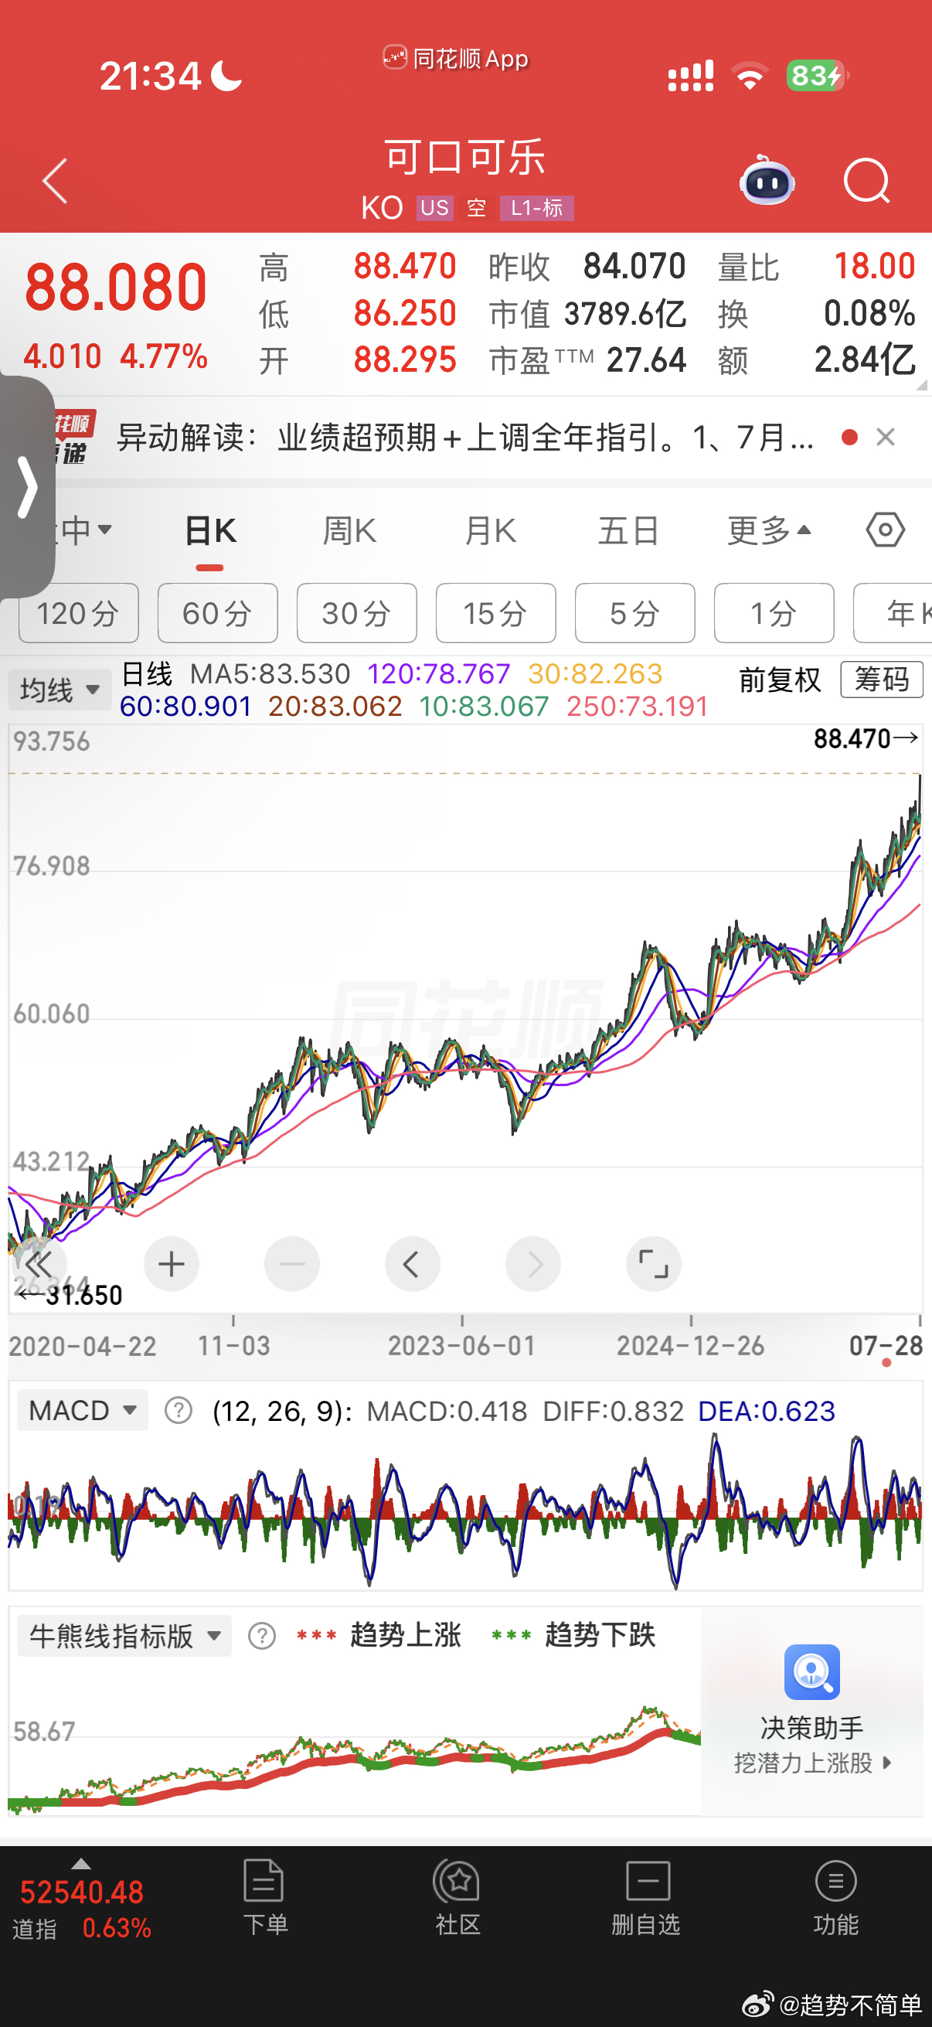Switch to 周K tab
This screenshot has width=932, height=2027.
tap(349, 532)
